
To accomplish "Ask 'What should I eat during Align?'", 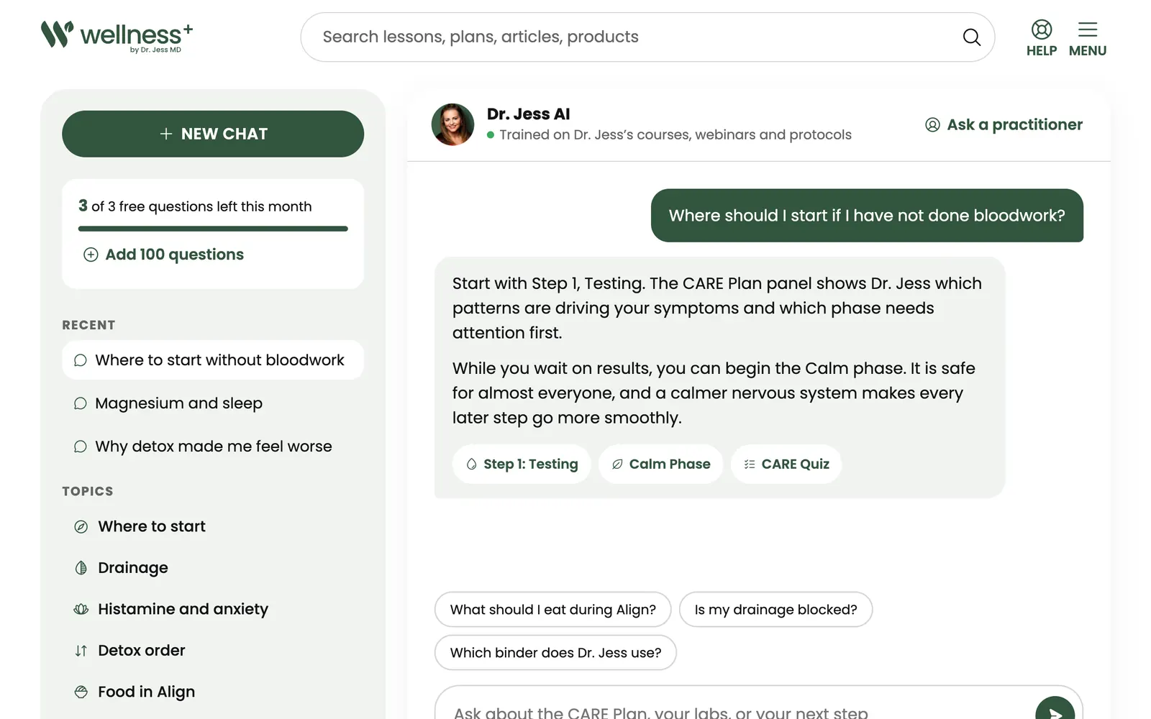I will click(x=552, y=610).
